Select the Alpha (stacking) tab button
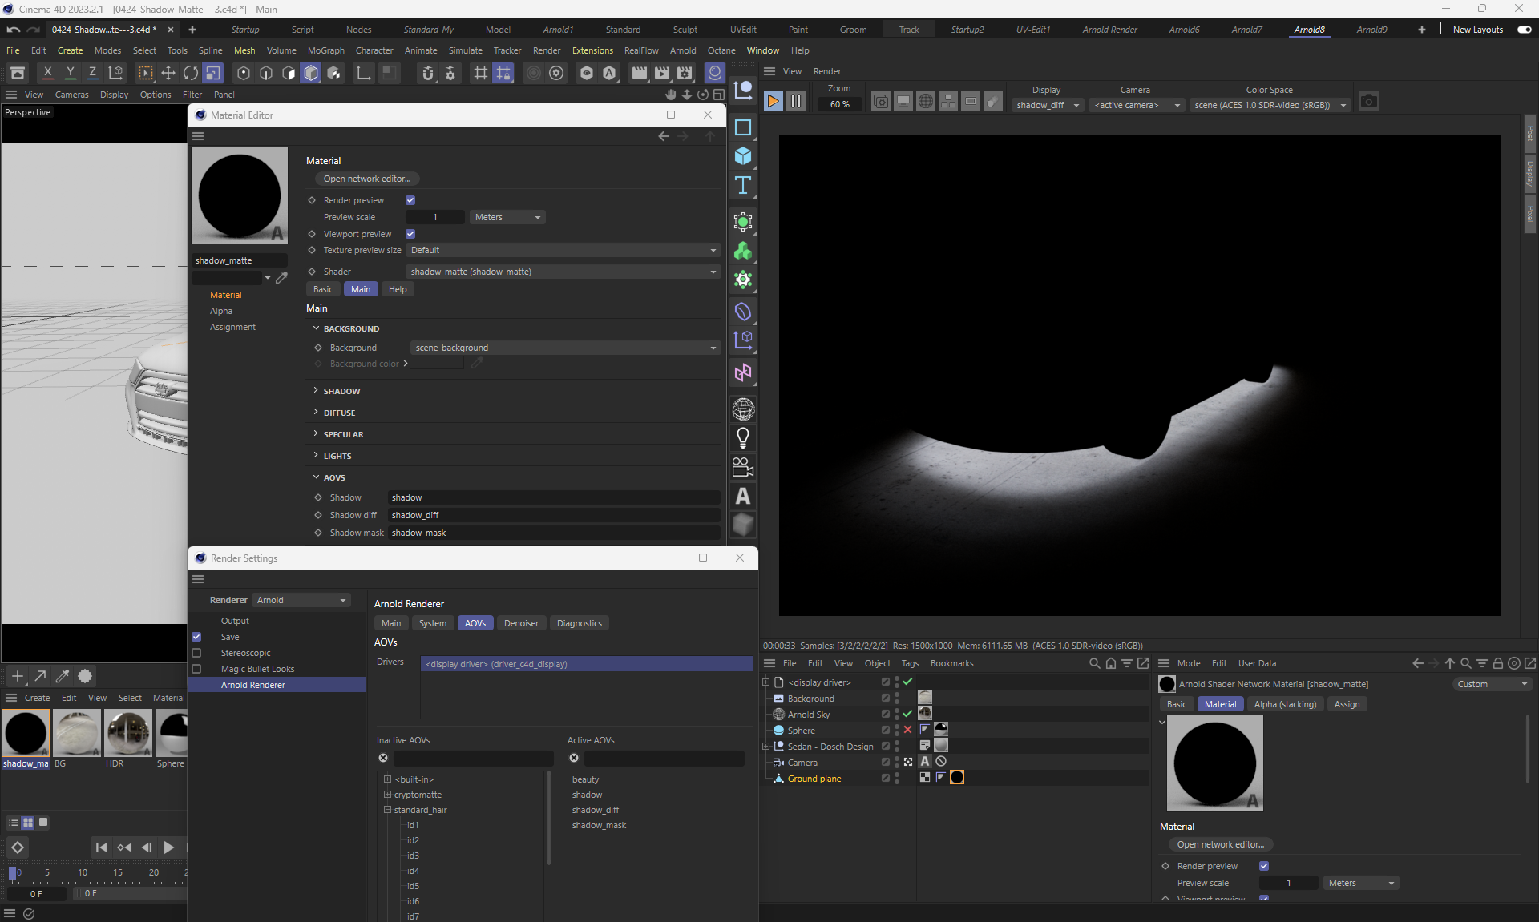Viewport: 1539px width, 922px height. [x=1285, y=704]
